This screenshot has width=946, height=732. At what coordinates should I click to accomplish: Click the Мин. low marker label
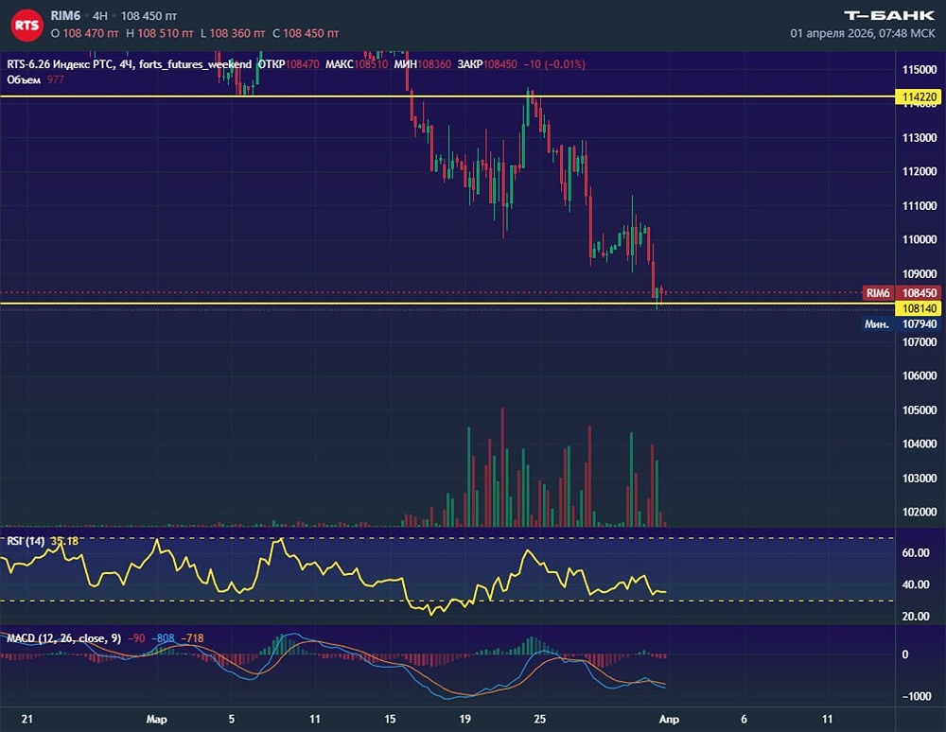(x=877, y=323)
